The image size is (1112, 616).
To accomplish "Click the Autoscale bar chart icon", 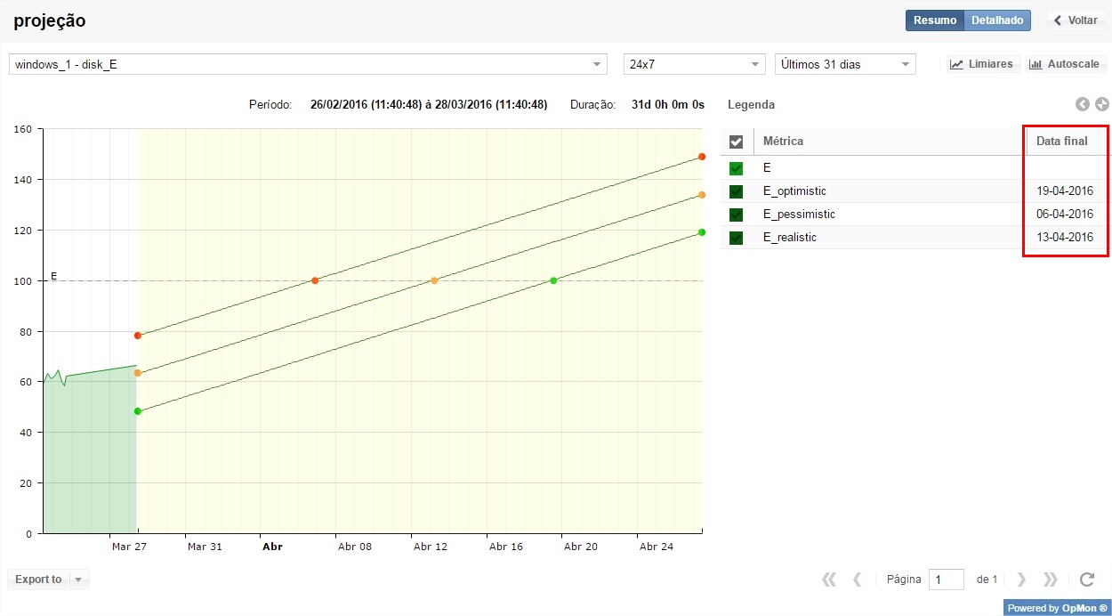I will coord(1035,64).
